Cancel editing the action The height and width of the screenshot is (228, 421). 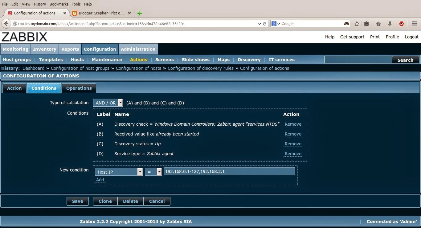coord(157,201)
